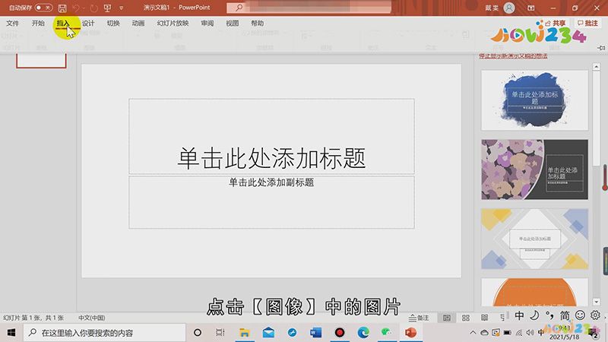This screenshot has height=342, width=608.
Task: Switch to the 开始 (Home) tab
Action: (38, 24)
